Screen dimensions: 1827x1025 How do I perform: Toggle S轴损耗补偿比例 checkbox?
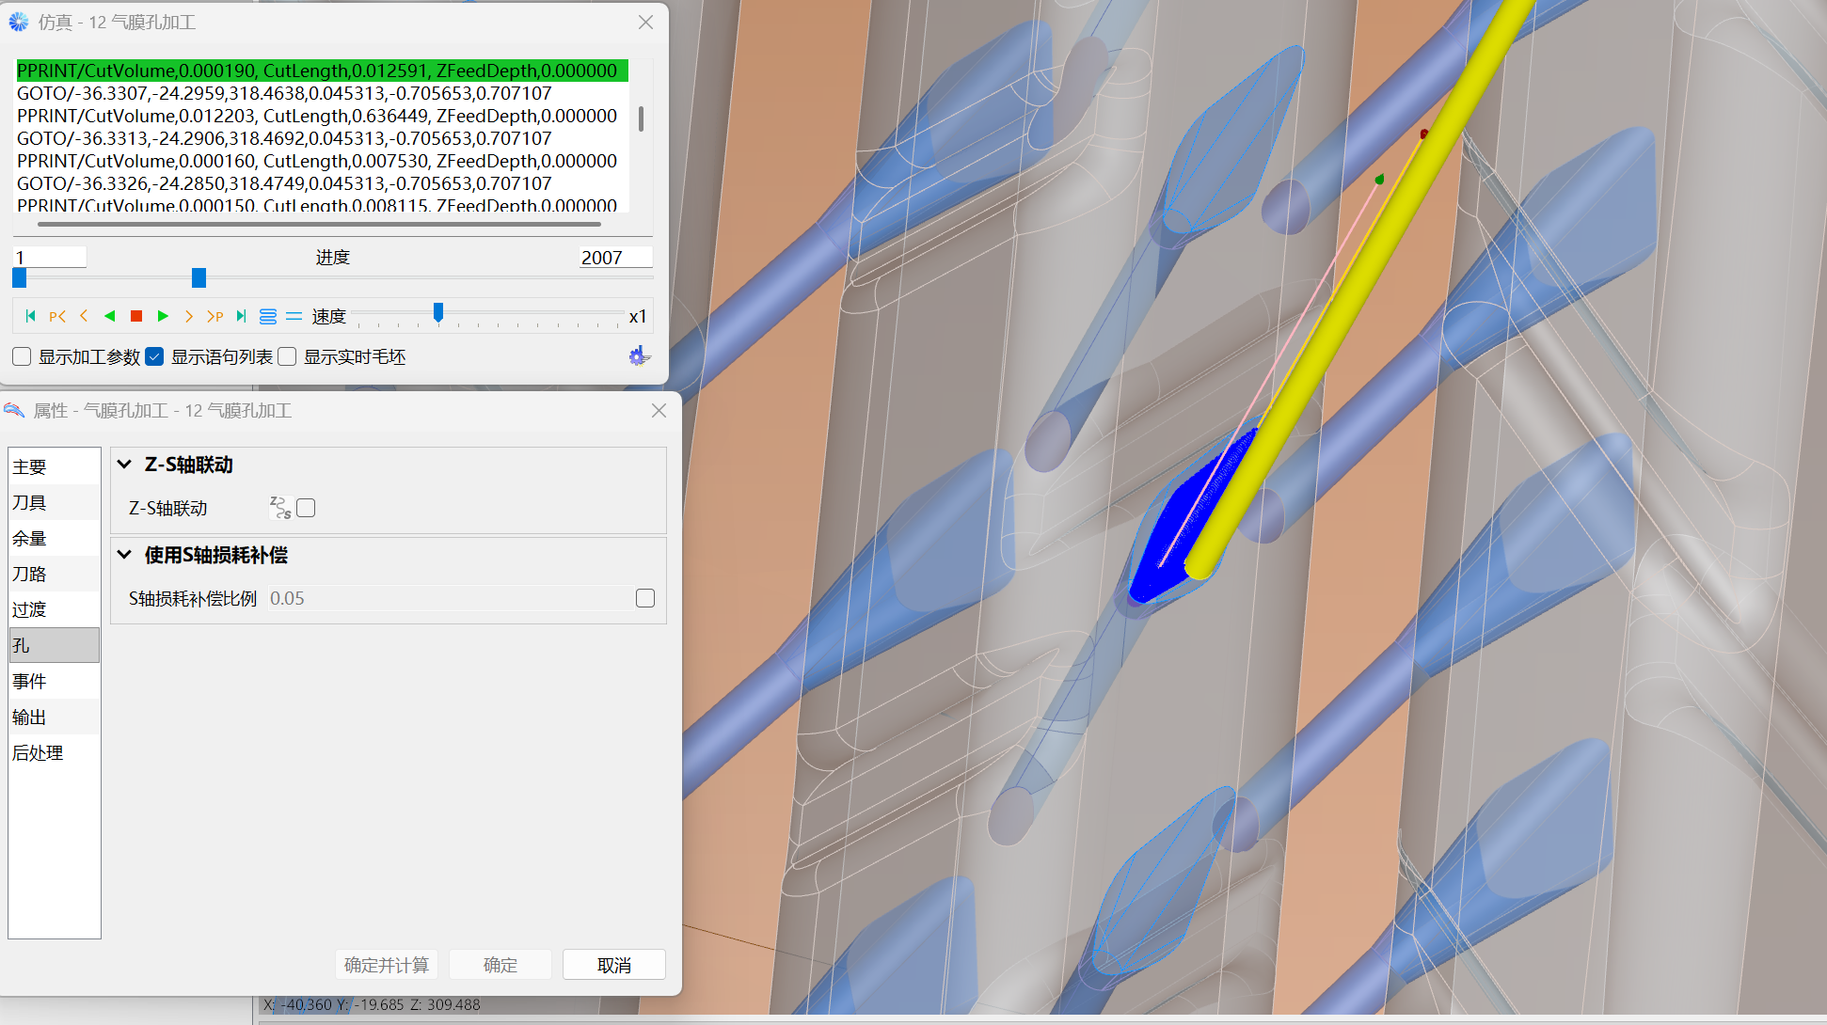645,598
